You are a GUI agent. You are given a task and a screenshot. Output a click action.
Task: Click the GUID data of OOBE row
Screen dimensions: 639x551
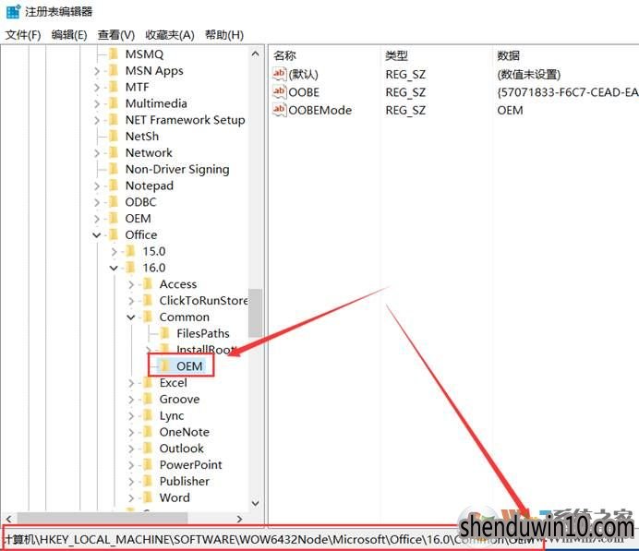coord(568,92)
